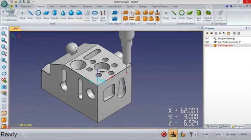
Task: Open the Graphical Report ribbon tab
Action: [x=160, y=6]
